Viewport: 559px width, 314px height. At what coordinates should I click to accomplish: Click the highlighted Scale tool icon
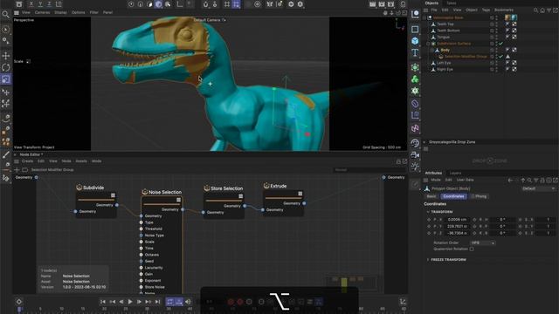(x=6, y=79)
